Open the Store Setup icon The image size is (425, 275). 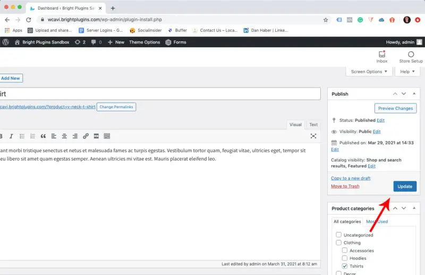pyautogui.click(x=411, y=57)
